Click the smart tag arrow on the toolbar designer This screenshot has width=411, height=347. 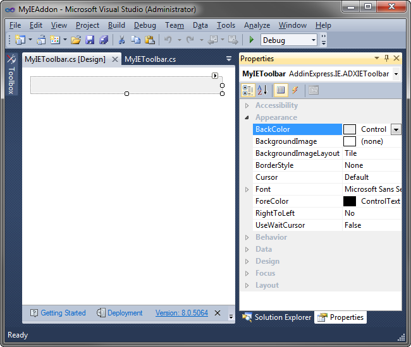point(215,76)
